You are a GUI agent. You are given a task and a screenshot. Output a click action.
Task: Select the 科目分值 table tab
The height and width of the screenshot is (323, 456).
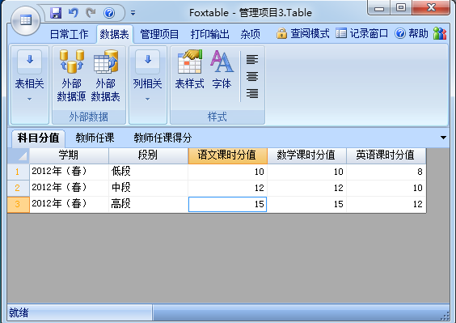[x=38, y=138]
